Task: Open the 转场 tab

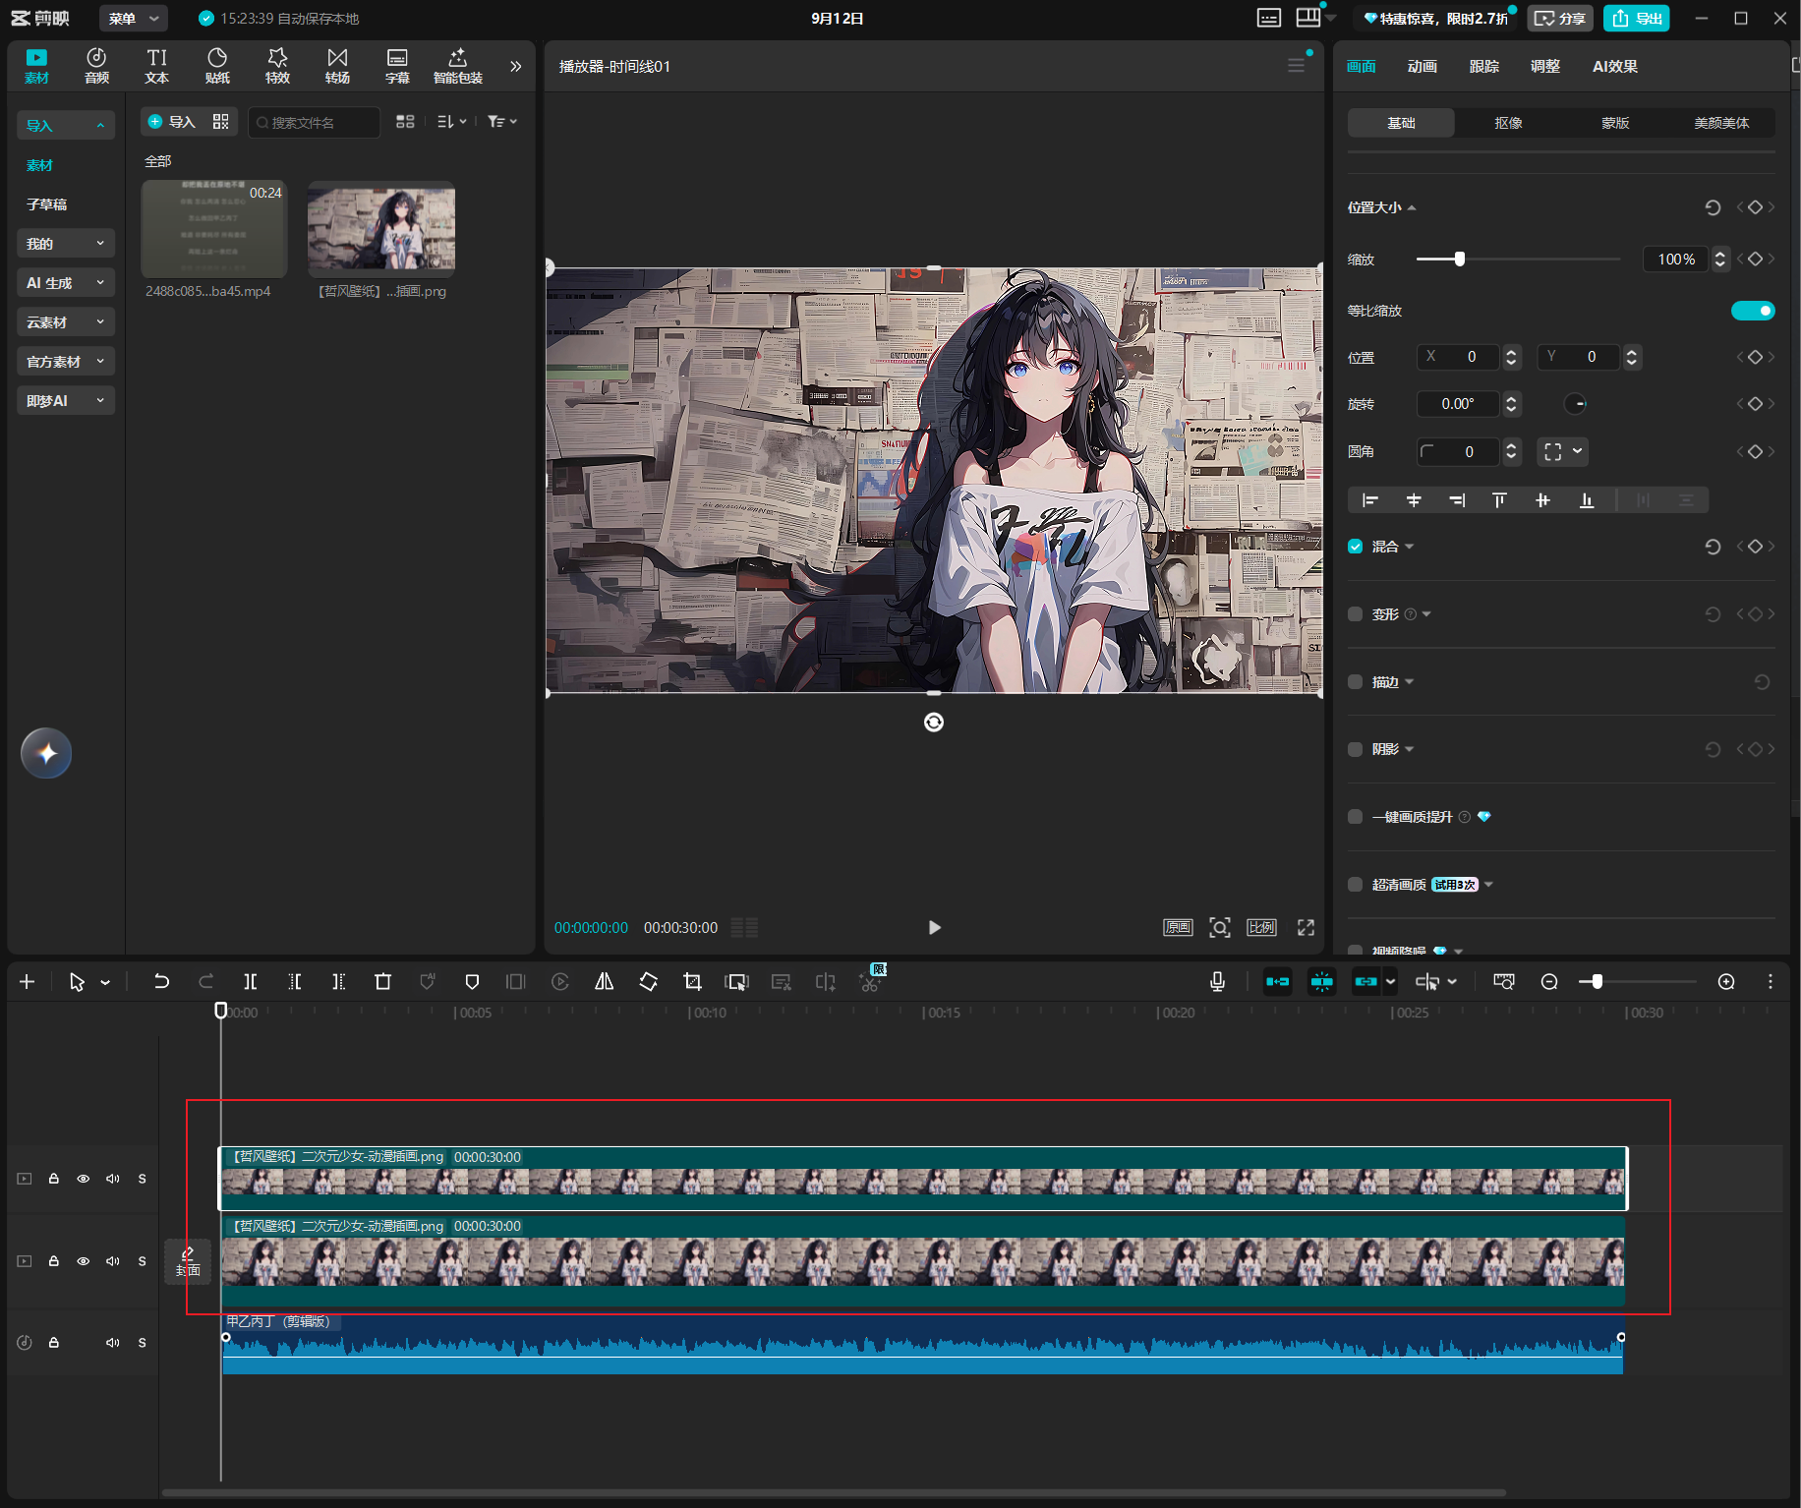Action: coord(337,66)
